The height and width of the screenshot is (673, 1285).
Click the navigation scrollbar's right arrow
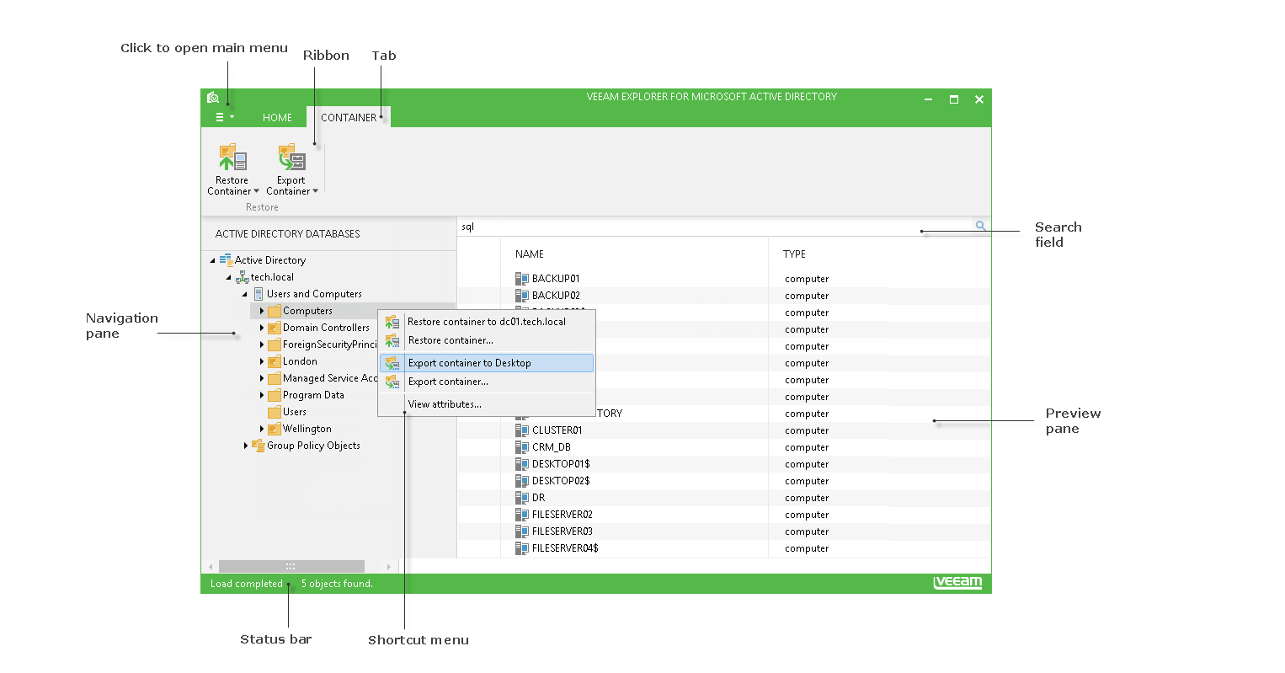[x=388, y=567]
